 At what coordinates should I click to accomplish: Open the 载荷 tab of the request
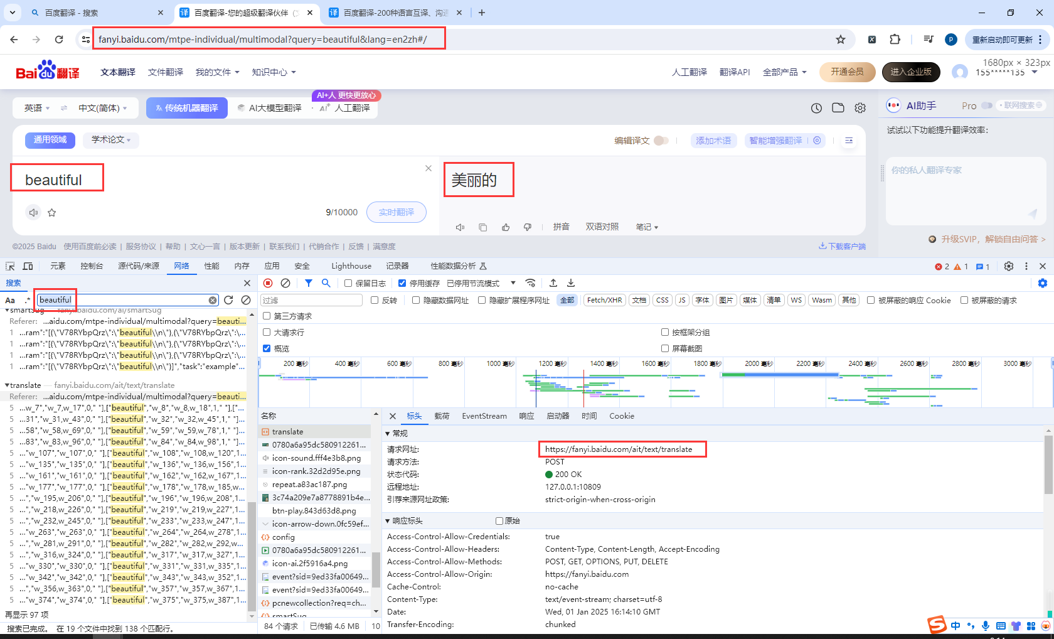[442, 416]
